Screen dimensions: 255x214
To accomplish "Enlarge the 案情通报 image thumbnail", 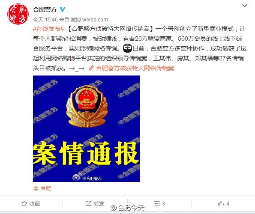I will point(86,128).
